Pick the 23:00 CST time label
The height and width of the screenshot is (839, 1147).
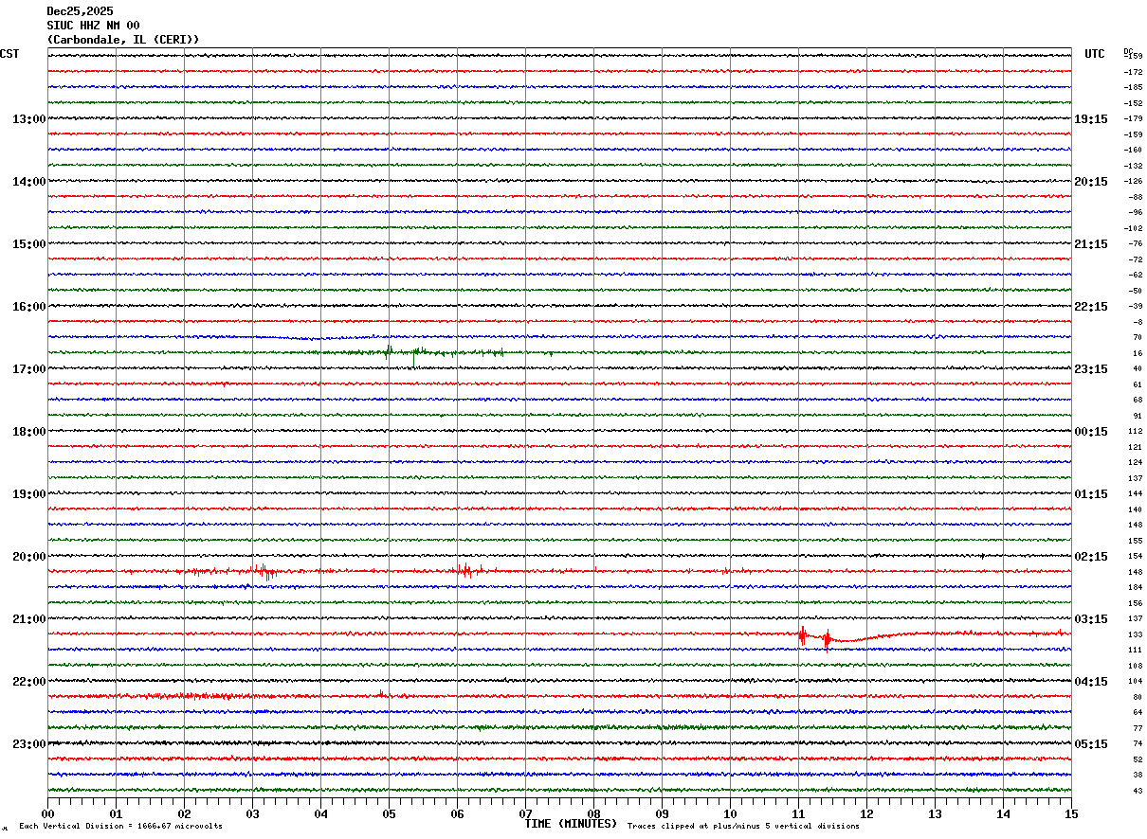(x=28, y=744)
